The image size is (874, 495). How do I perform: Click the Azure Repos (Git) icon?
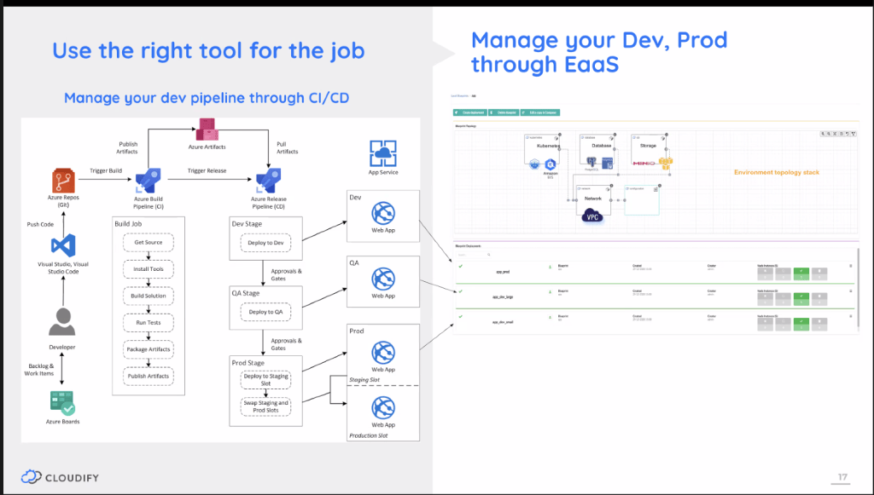point(63,181)
